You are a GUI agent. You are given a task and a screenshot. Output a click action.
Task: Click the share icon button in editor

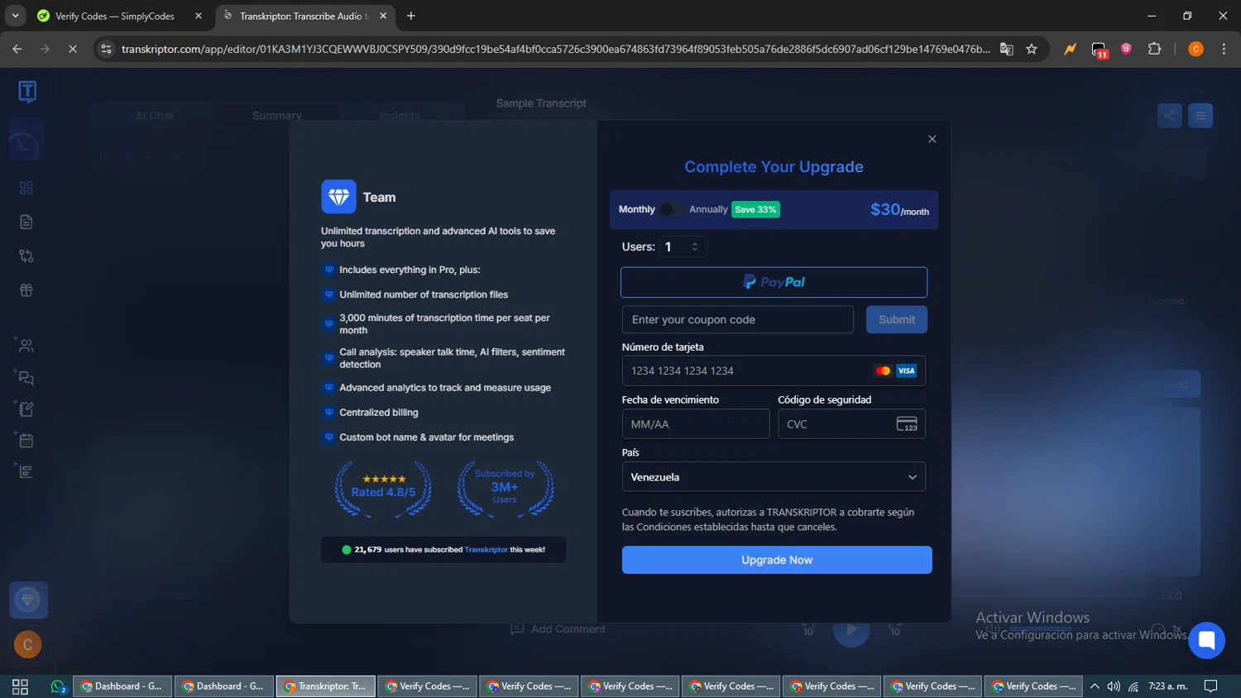click(x=1170, y=116)
